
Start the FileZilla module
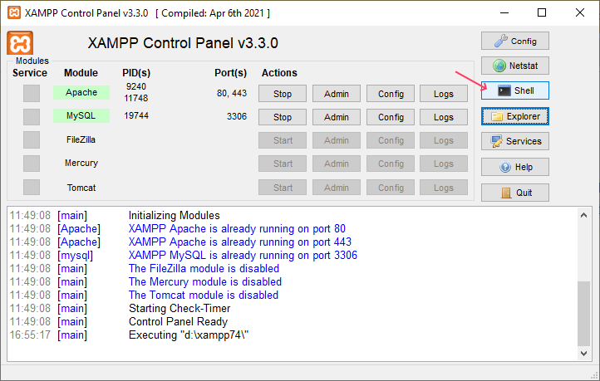(283, 140)
